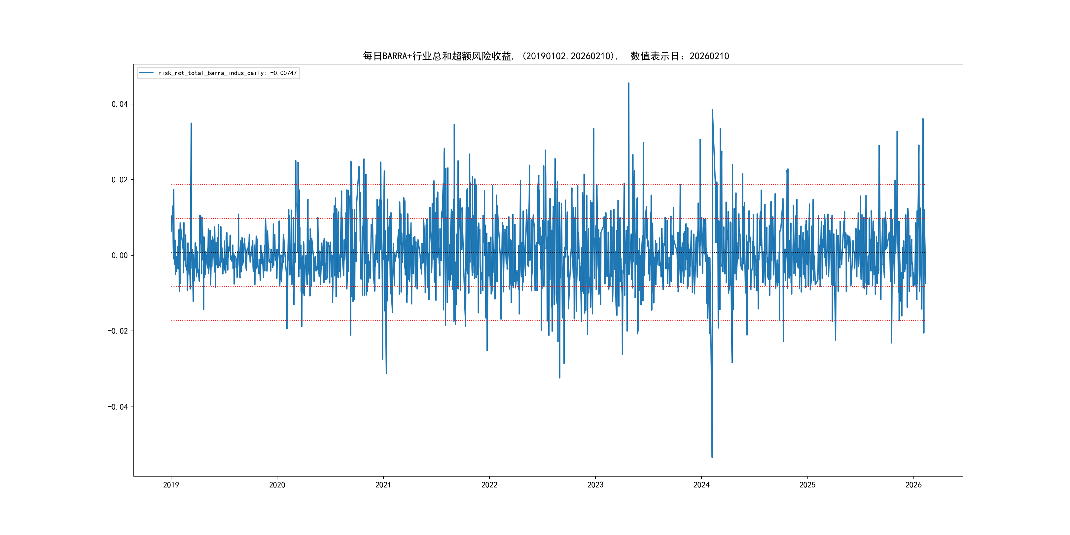Click the 2025 x-axis tick label

point(807,485)
